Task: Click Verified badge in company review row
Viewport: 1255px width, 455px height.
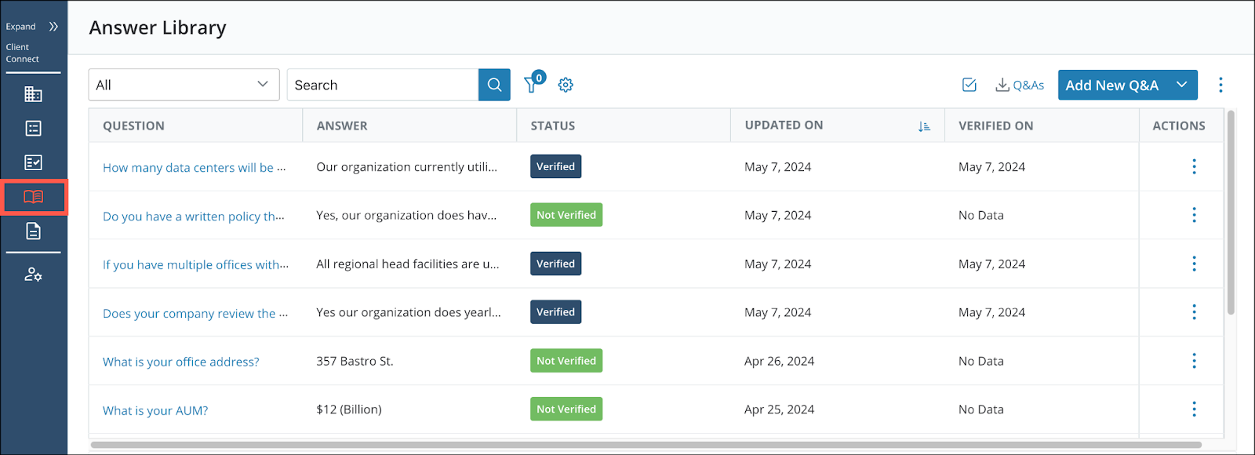Action: [x=555, y=312]
